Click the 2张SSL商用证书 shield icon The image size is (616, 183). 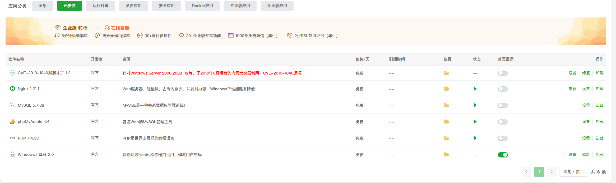tap(290, 35)
